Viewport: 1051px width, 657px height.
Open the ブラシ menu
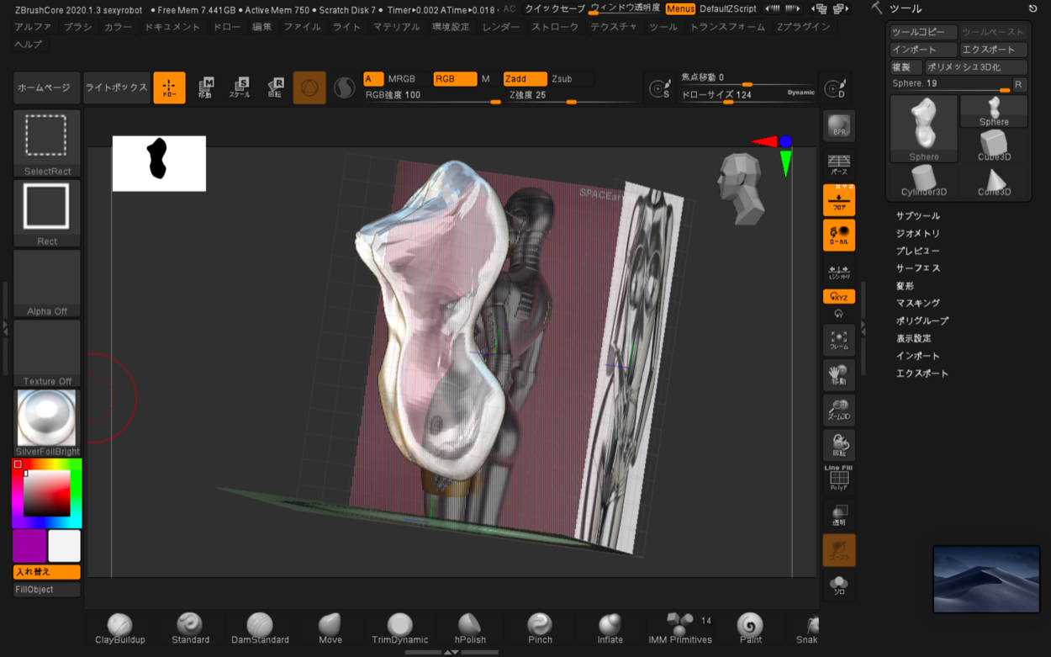point(77,27)
